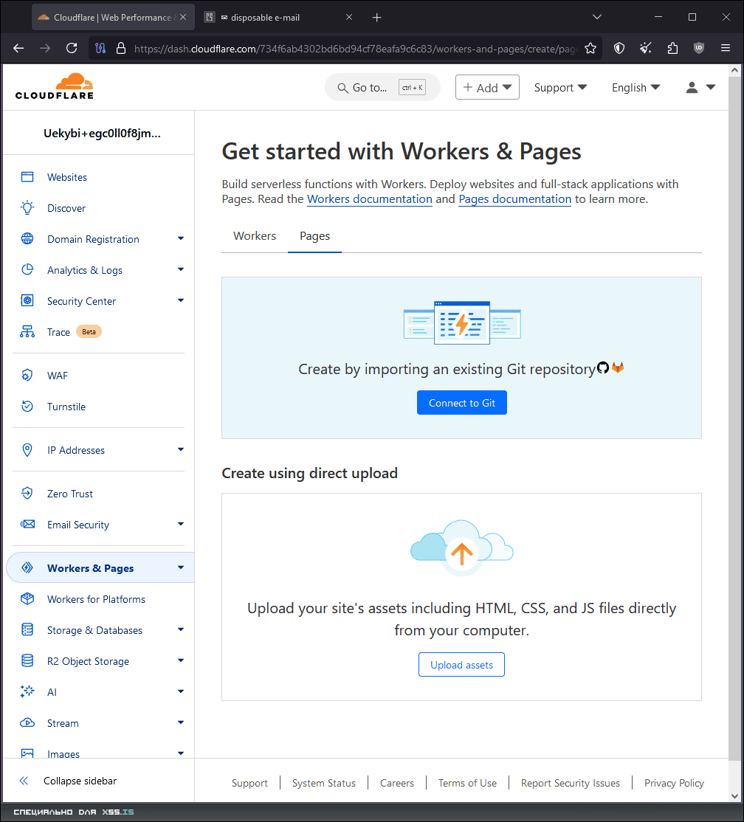Click the Workers for Platforms cube icon
The image size is (744, 822).
pyautogui.click(x=27, y=598)
